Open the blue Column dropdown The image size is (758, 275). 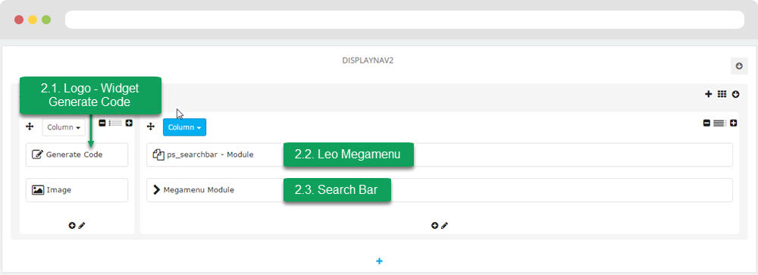185,127
